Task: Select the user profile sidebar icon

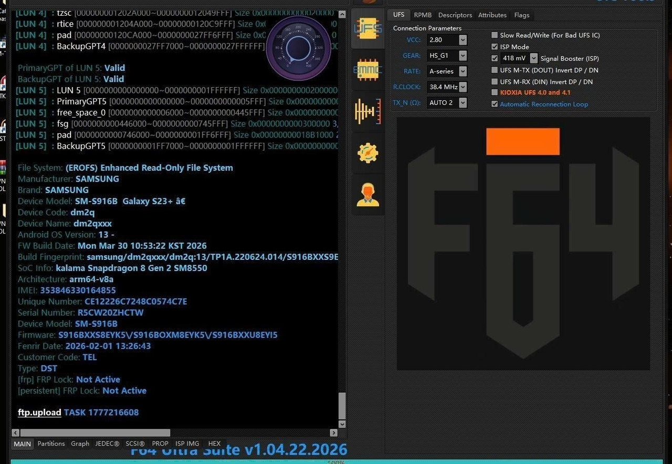Action: pos(368,194)
